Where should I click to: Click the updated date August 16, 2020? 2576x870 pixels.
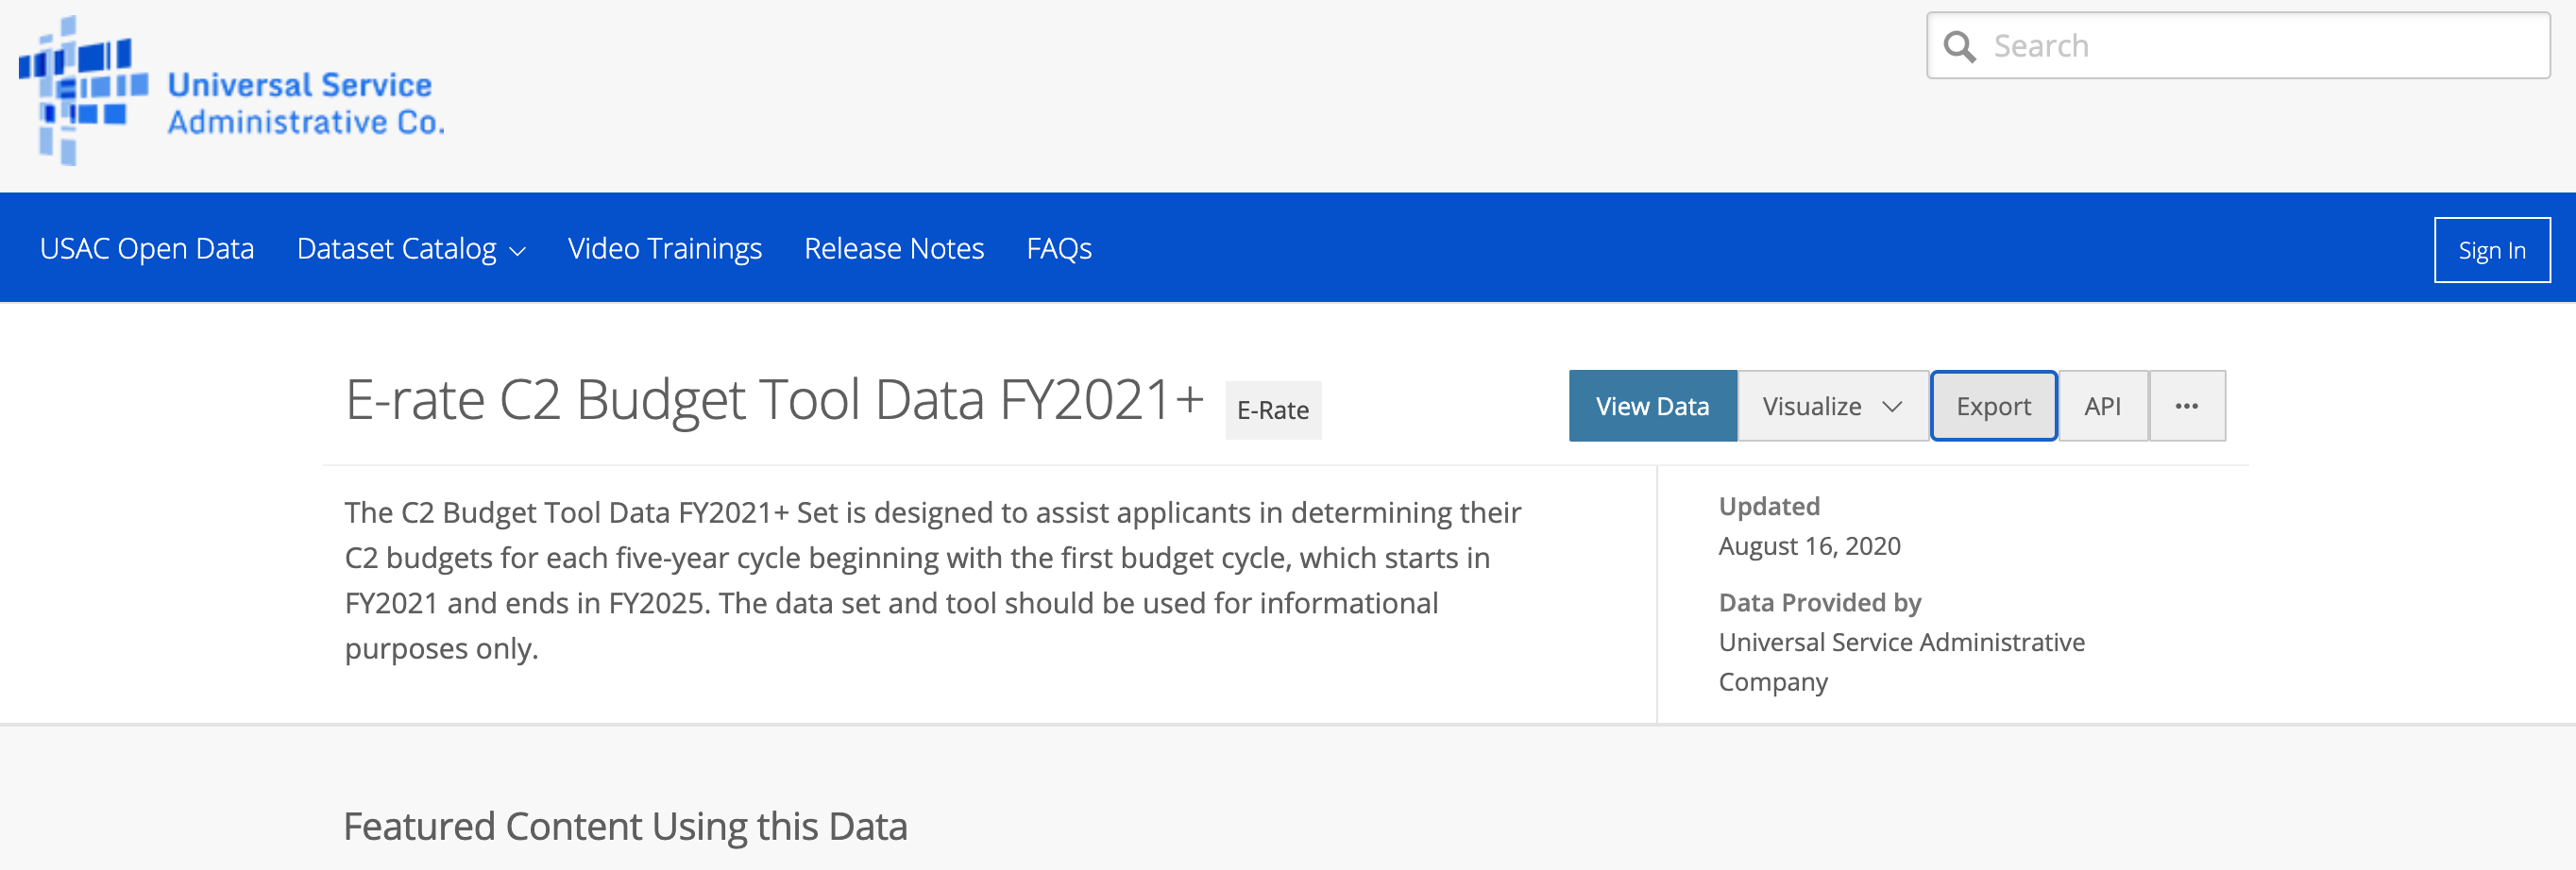[1809, 545]
